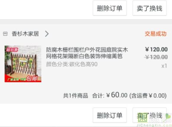172x127 pixels.
Task: Expand shop page via the chevron arrow
Action: pos(47,34)
